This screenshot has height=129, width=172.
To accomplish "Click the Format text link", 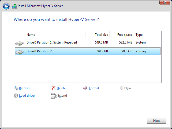I will point(94,88).
